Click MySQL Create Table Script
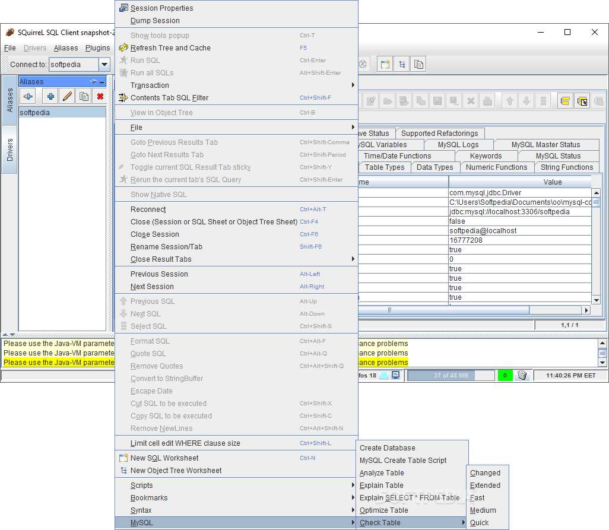 pyautogui.click(x=412, y=461)
